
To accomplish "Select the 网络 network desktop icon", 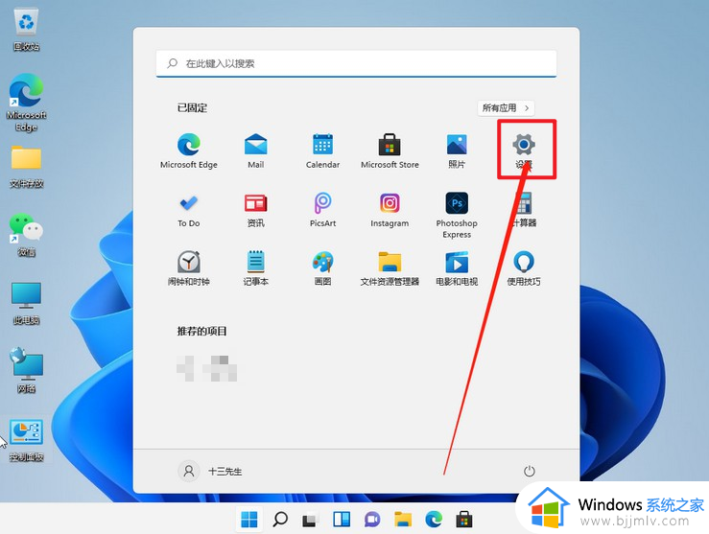I will click(26, 370).
